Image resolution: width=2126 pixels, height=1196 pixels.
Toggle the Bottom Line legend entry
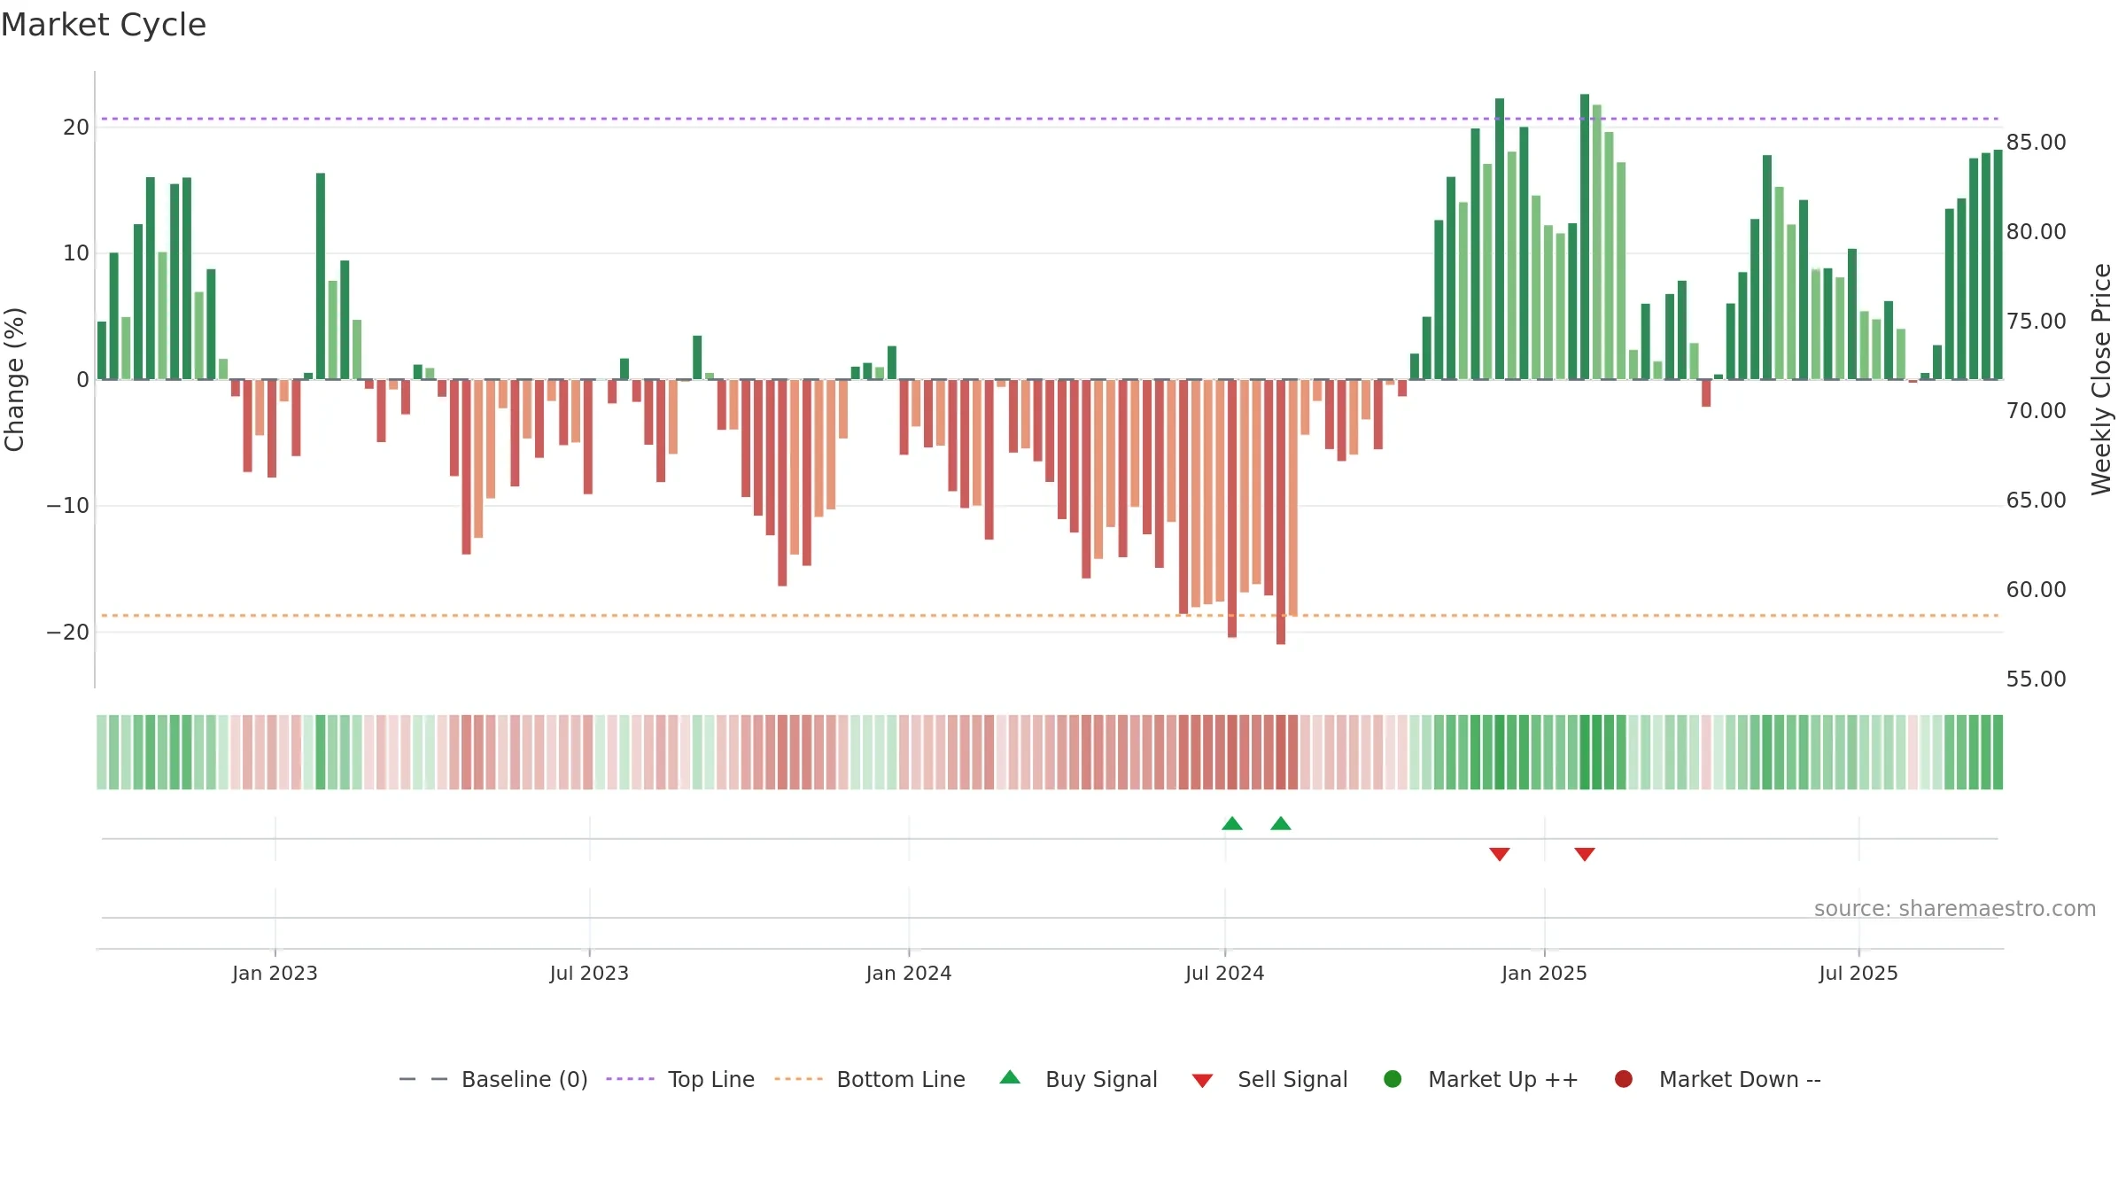[x=869, y=1079]
